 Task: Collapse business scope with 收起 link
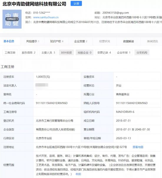[x=78, y=174]
